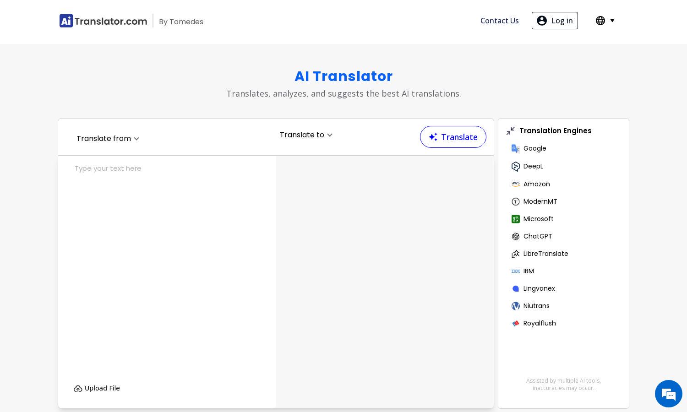Select the Royalflush engine label
This screenshot has width=687, height=412.
click(540, 323)
